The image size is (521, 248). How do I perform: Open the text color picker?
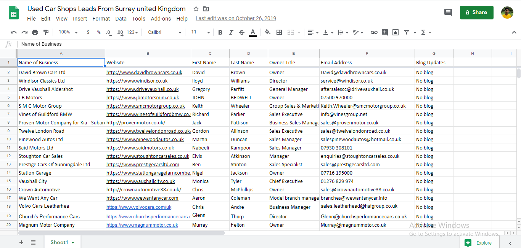click(252, 32)
